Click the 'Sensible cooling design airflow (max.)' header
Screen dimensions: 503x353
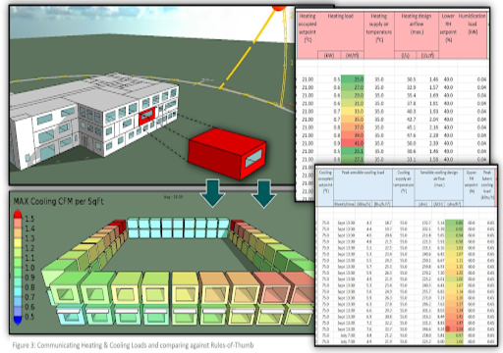pyautogui.click(x=439, y=178)
